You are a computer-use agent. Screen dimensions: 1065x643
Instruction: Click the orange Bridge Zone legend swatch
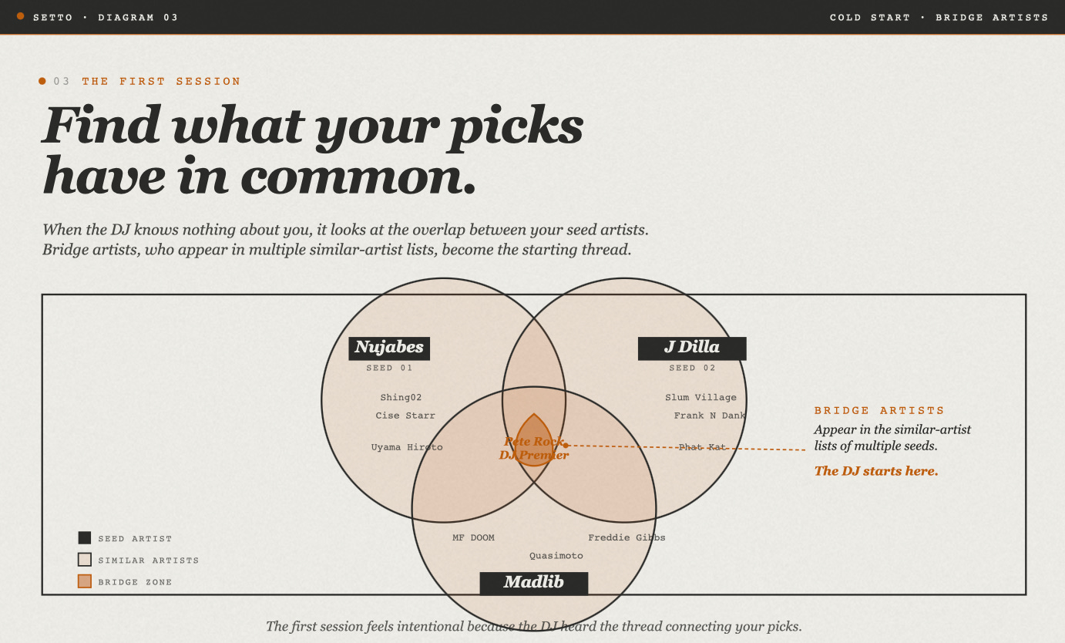[85, 581]
